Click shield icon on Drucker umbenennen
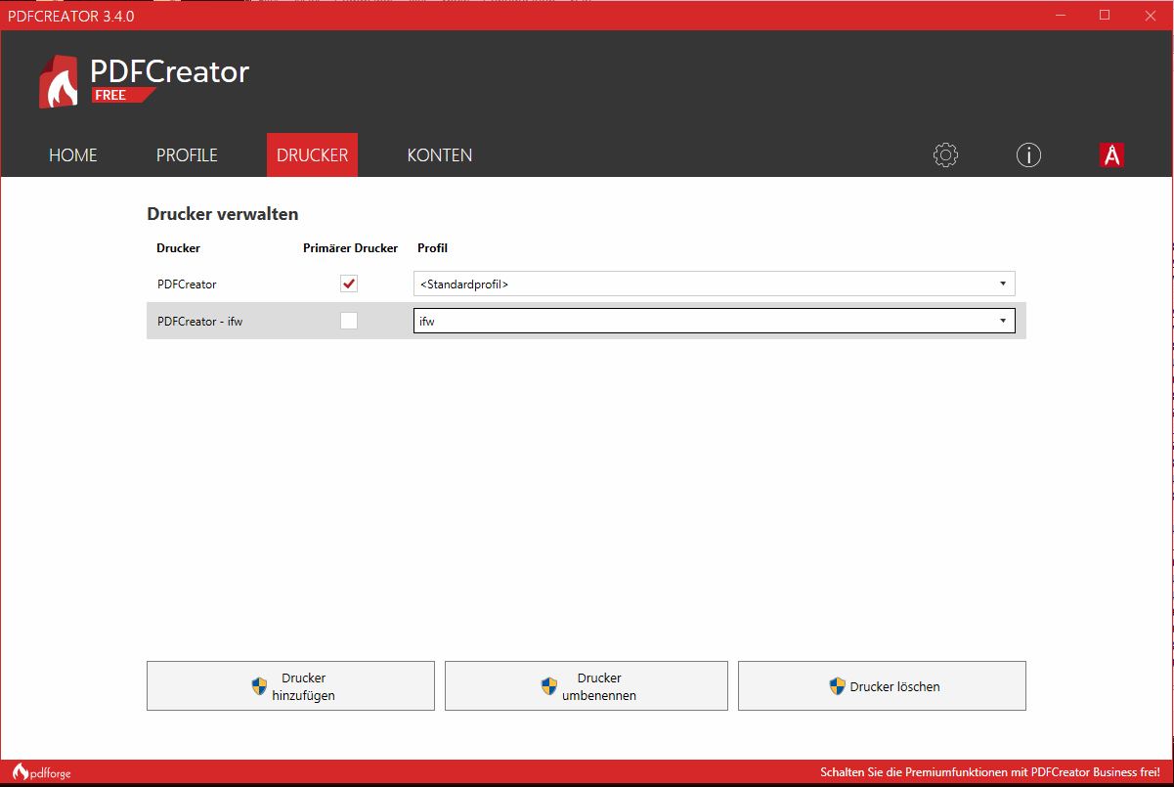Screen dimensions: 1174x787 tap(549, 686)
